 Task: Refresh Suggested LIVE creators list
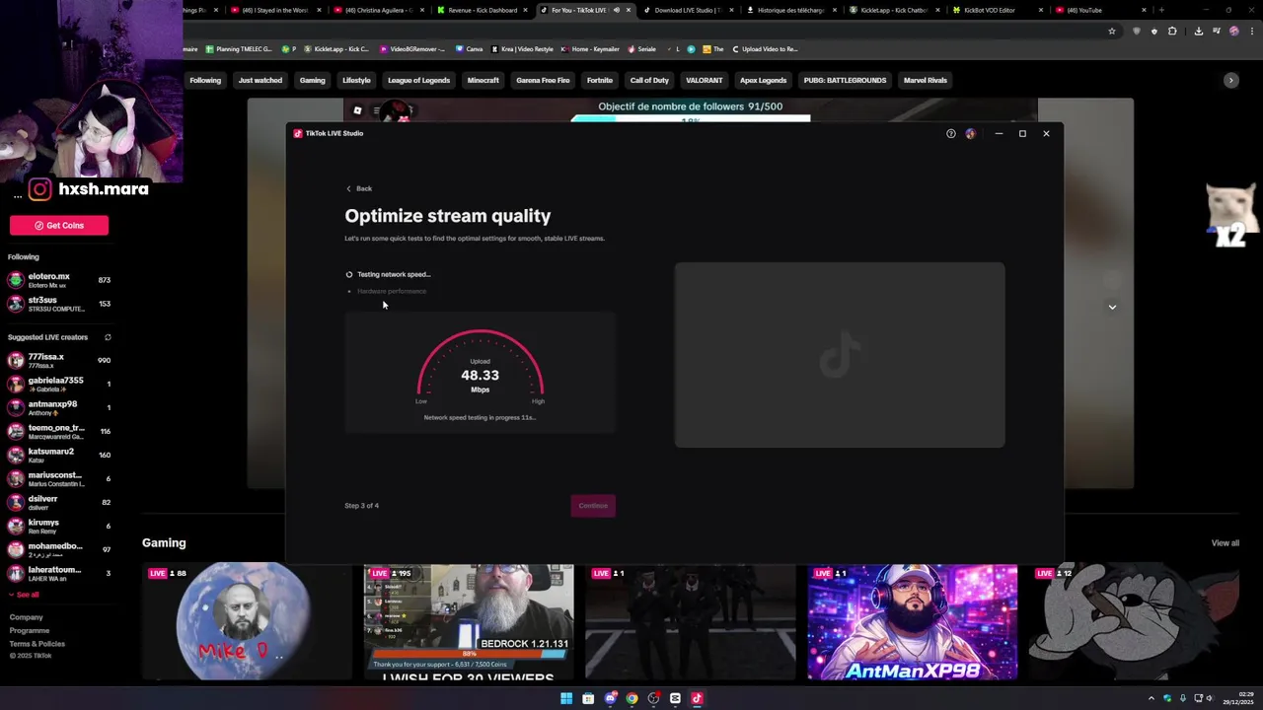[108, 337]
